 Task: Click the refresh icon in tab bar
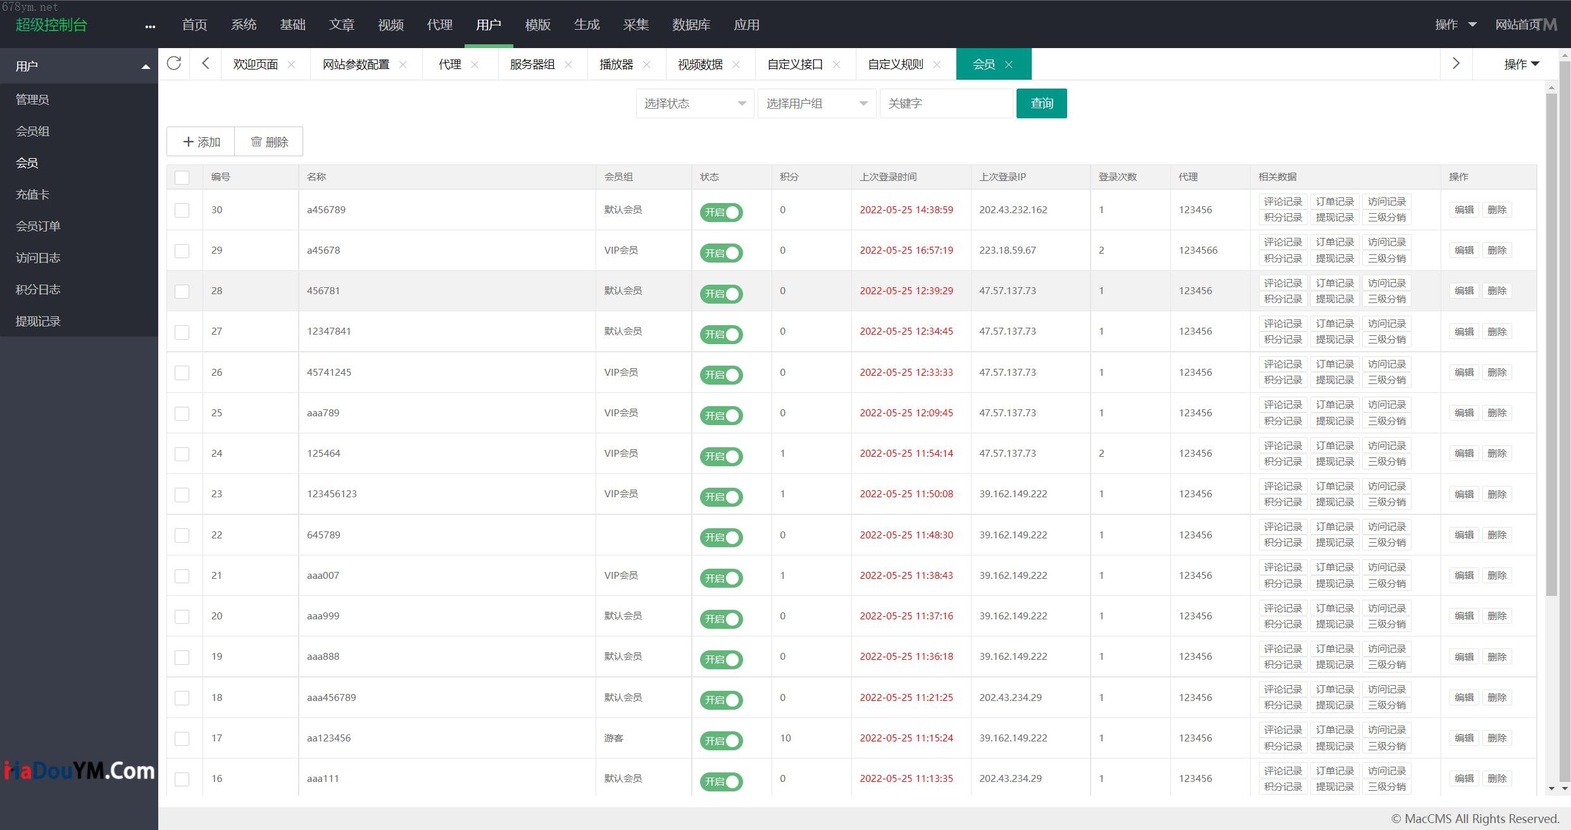[x=174, y=63]
